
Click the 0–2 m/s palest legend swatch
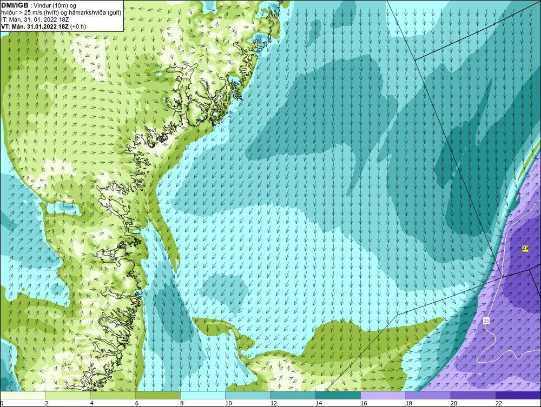(22, 395)
